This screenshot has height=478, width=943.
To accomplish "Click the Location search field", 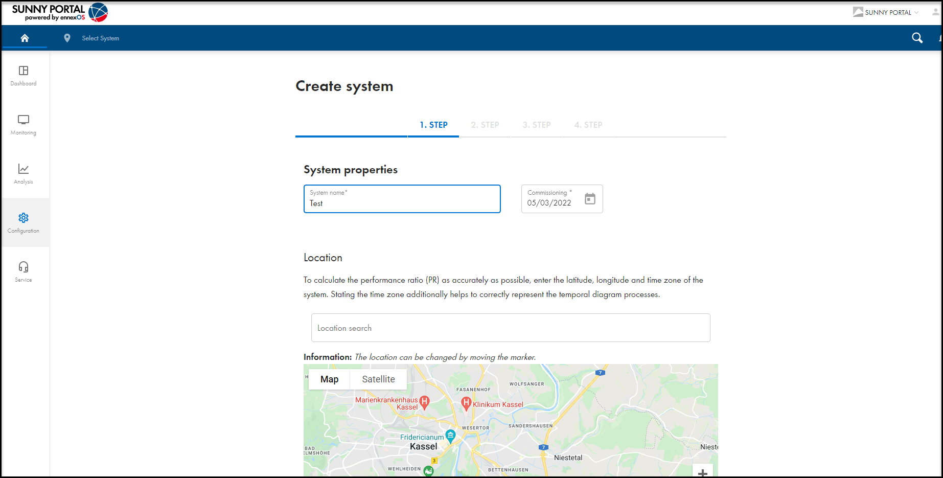I will pyautogui.click(x=511, y=328).
